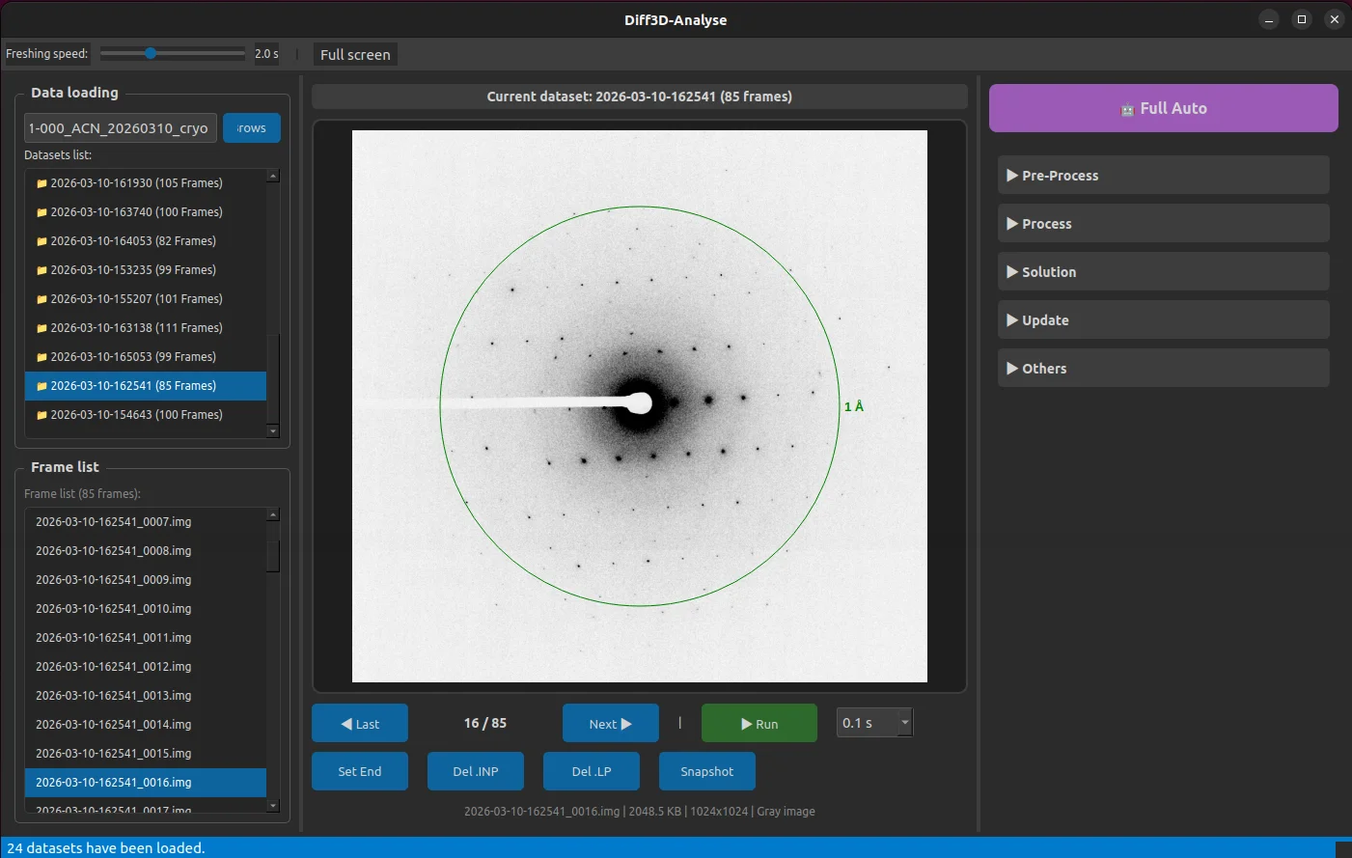Open the 0.1 s interval dropdown
Viewport: 1352px width, 858px height.
pos(874,723)
